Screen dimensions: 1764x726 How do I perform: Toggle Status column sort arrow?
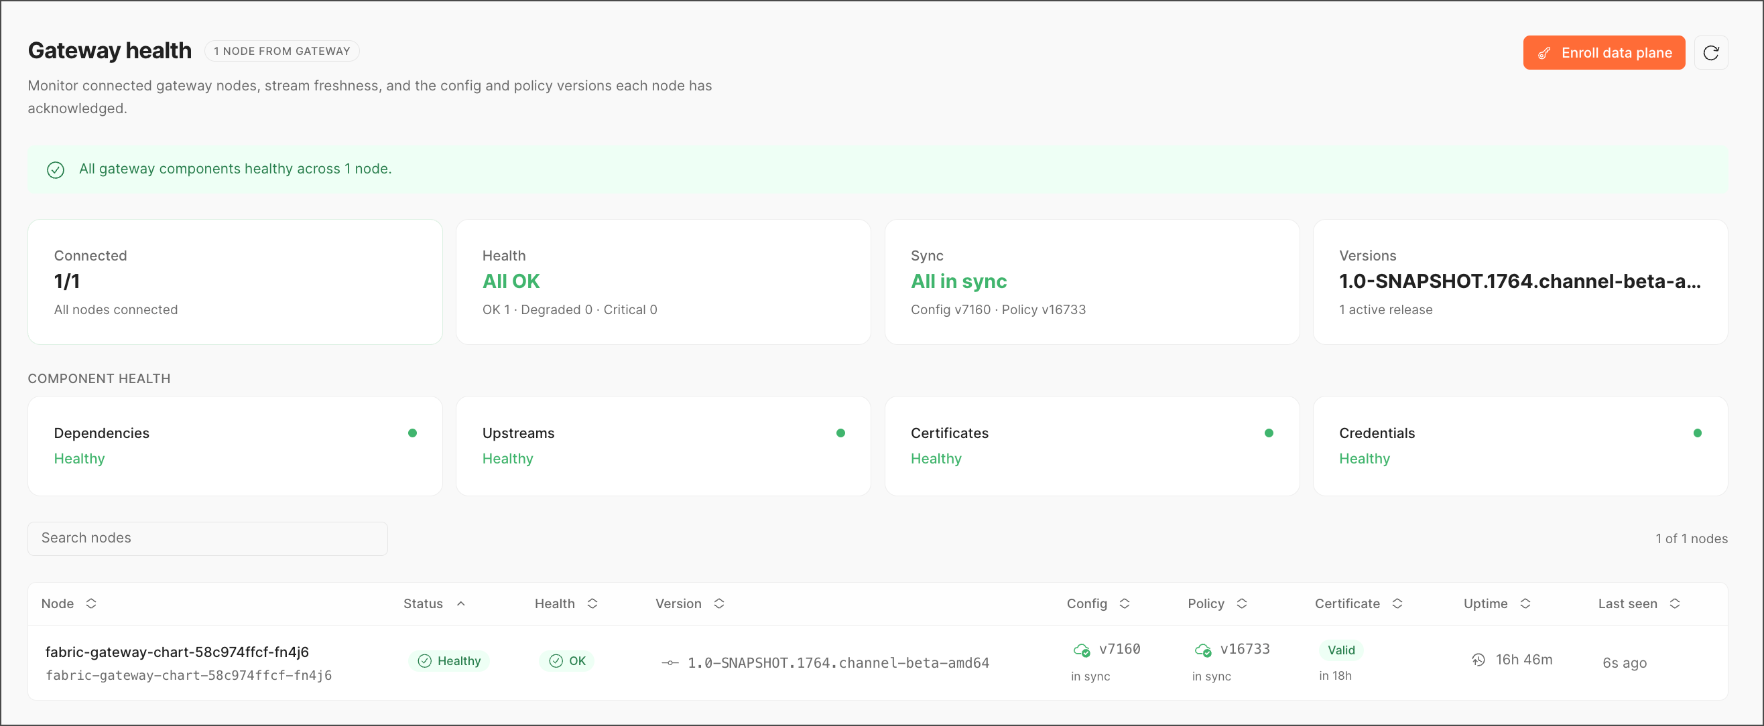(461, 603)
